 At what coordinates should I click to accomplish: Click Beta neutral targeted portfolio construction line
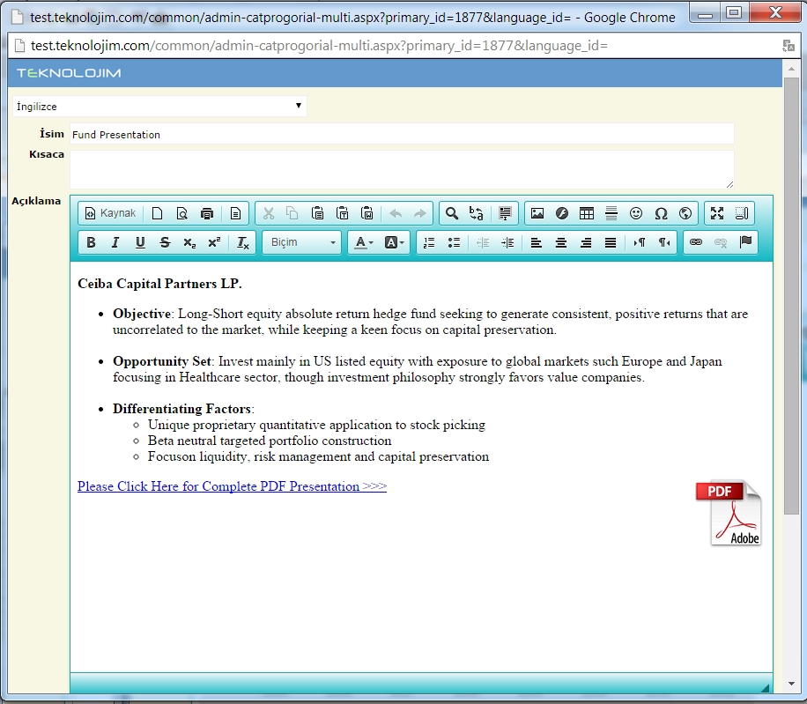coord(270,441)
